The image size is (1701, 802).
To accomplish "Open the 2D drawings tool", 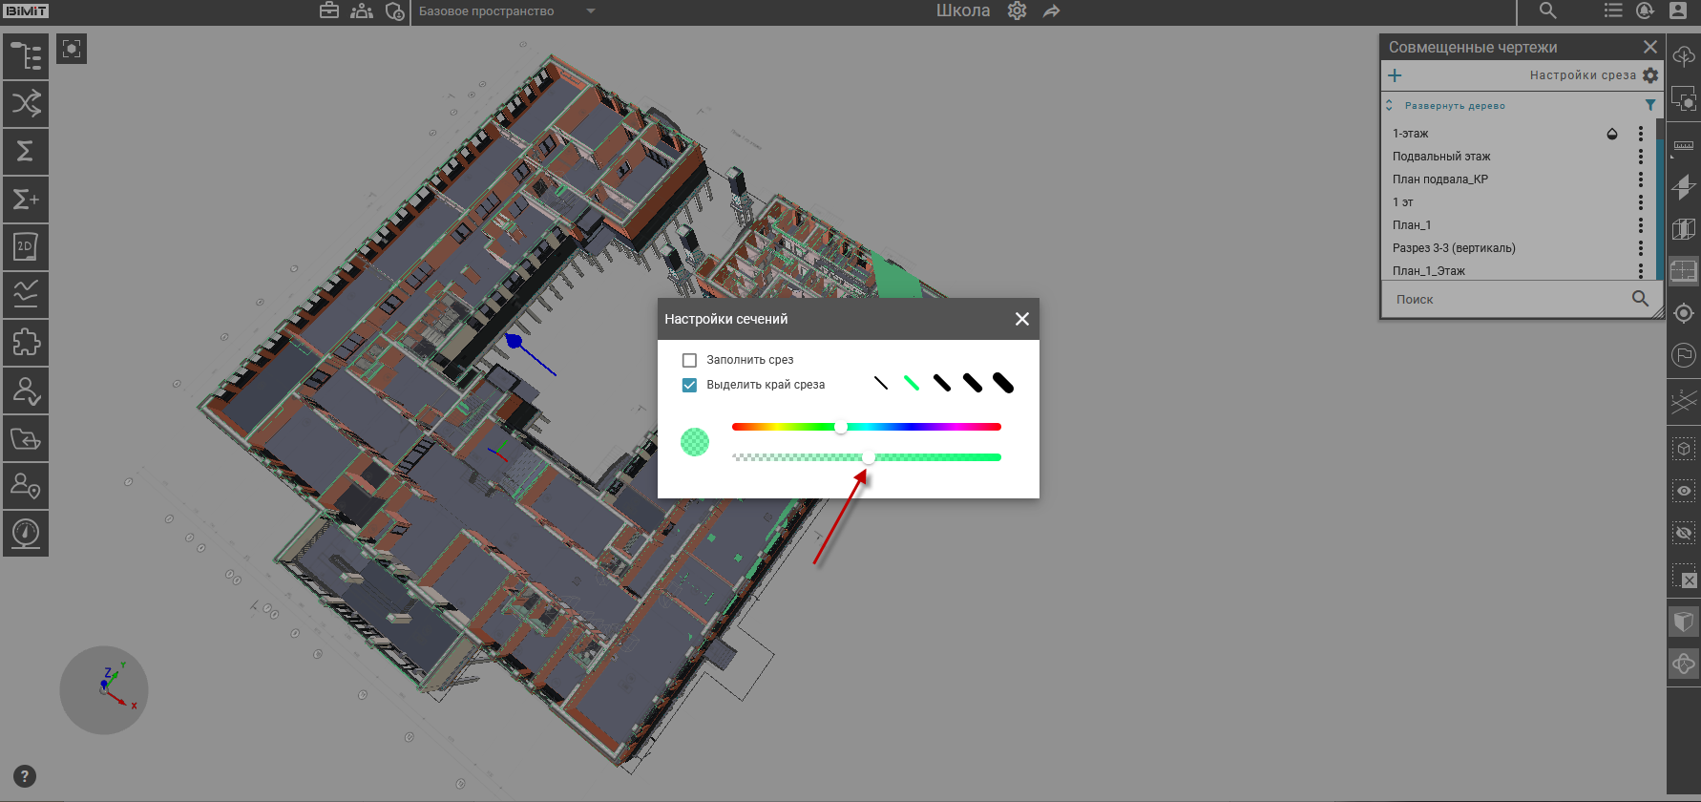I will click(26, 247).
